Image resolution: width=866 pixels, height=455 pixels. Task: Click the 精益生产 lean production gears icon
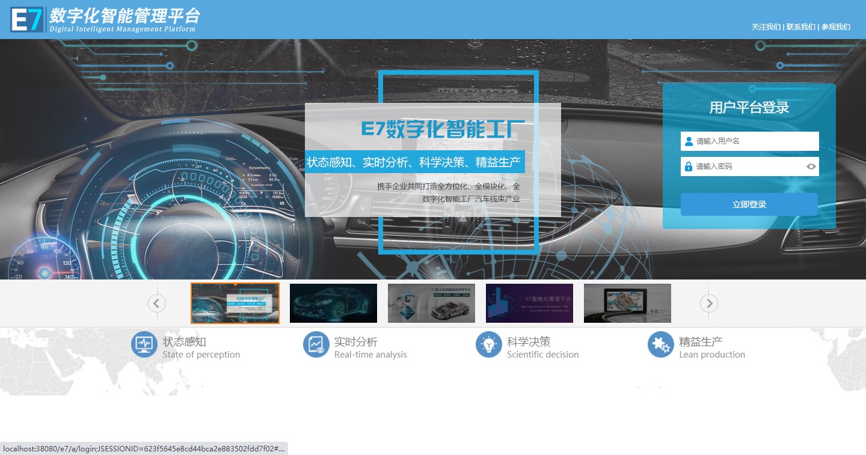coord(660,345)
